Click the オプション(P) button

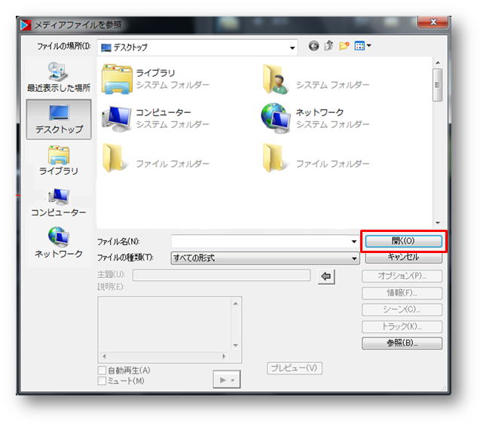(x=402, y=276)
